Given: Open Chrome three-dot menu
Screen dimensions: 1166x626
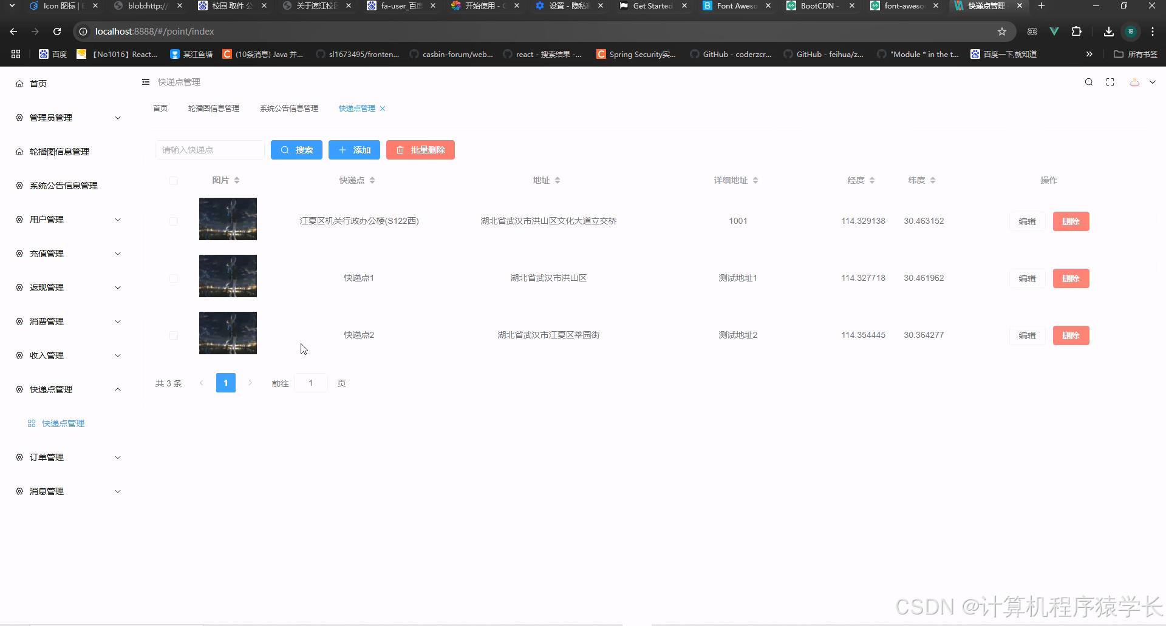Looking at the screenshot, I should click(1153, 32).
